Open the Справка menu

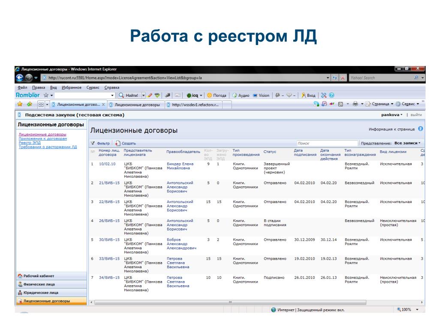coord(112,87)
